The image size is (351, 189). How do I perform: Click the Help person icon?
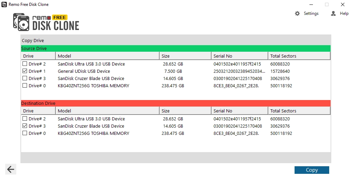click(333, 13)
